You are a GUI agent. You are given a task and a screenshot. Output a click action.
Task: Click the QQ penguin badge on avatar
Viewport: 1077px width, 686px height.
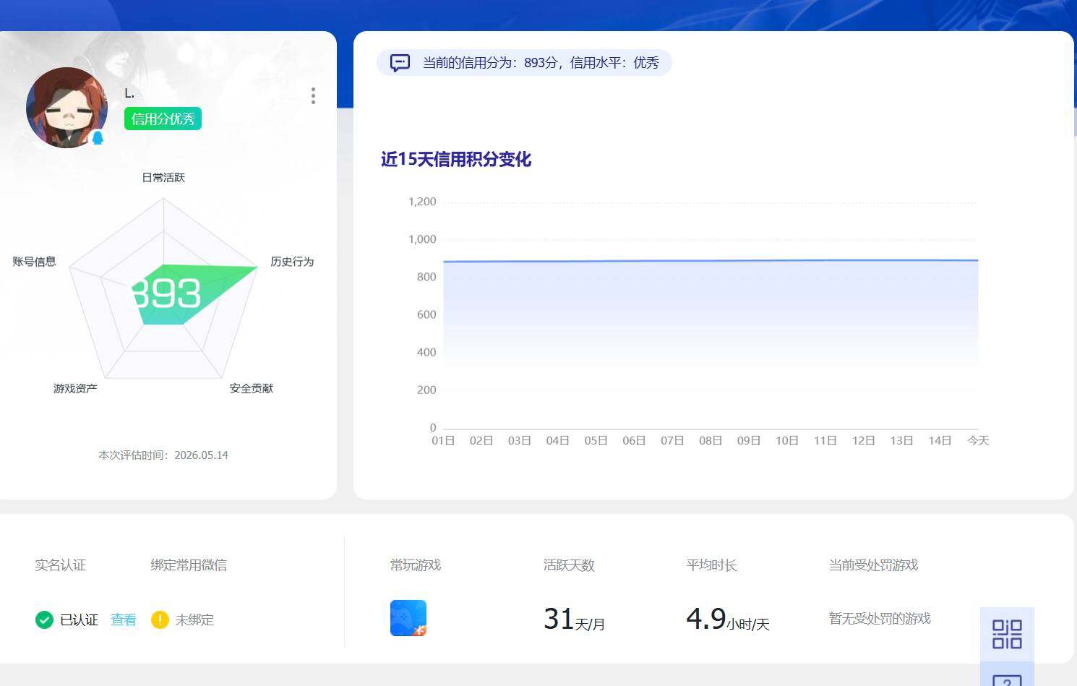click(x=98, y=137)
